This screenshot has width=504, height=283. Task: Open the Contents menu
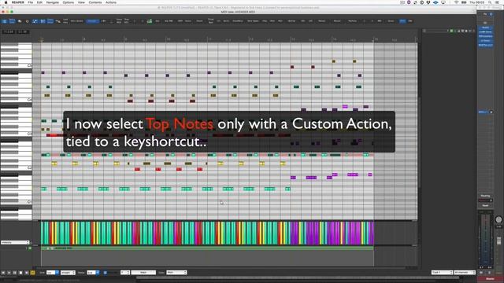(95, 2)
